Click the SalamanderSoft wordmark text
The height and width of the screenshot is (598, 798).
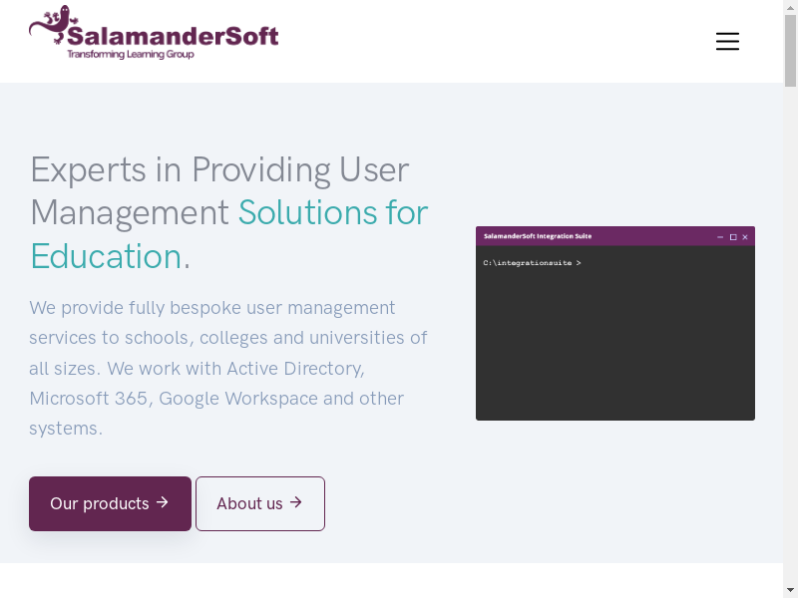coord(172,36)
